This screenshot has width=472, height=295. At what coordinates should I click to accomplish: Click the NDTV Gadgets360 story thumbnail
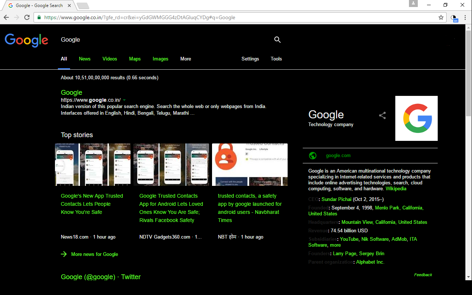coord(171,164)
